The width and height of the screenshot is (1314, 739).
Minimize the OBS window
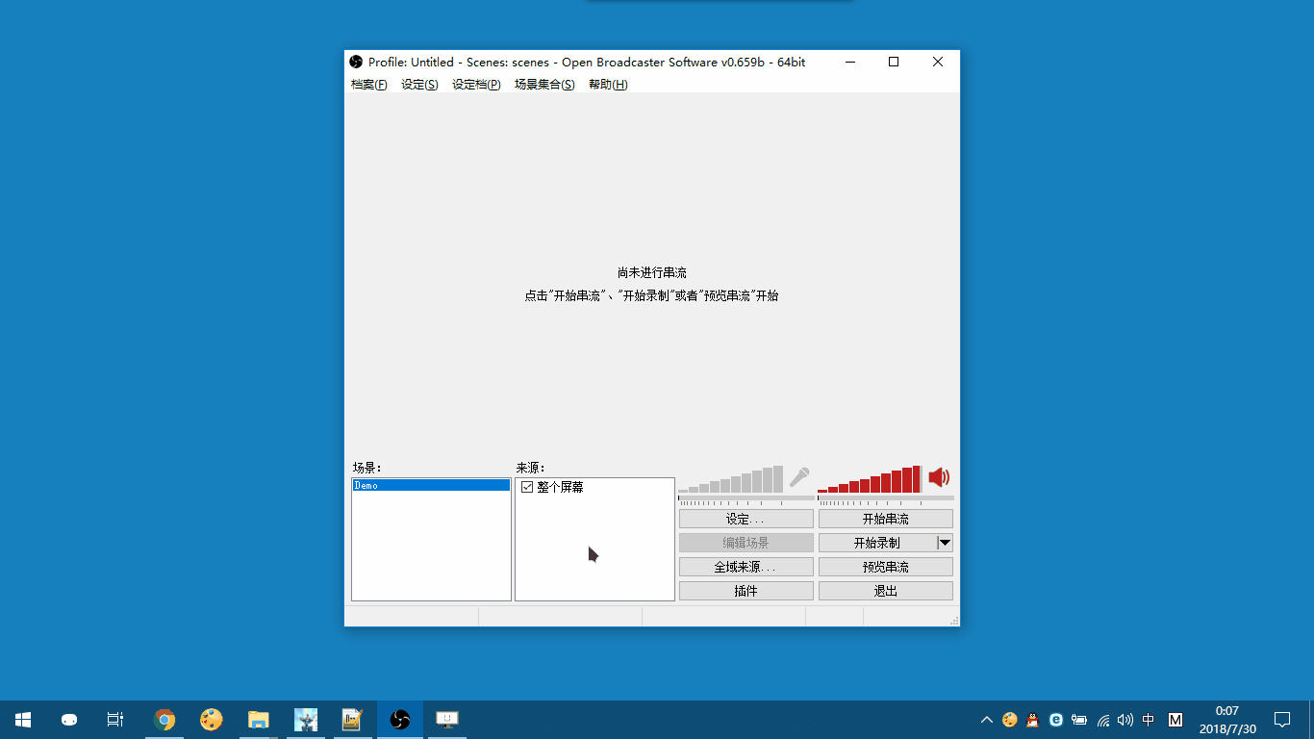coord(850,62)
